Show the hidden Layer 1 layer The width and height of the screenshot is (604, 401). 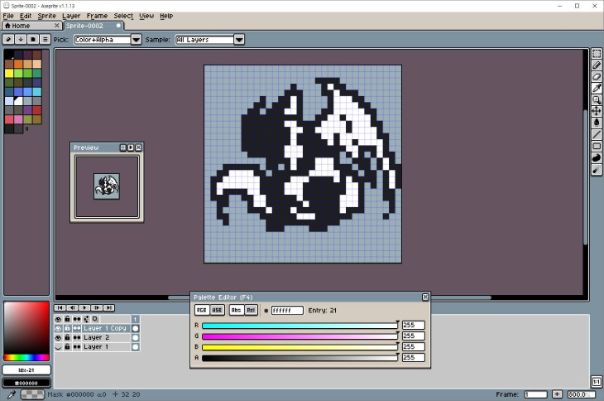[x=58, y=347]
